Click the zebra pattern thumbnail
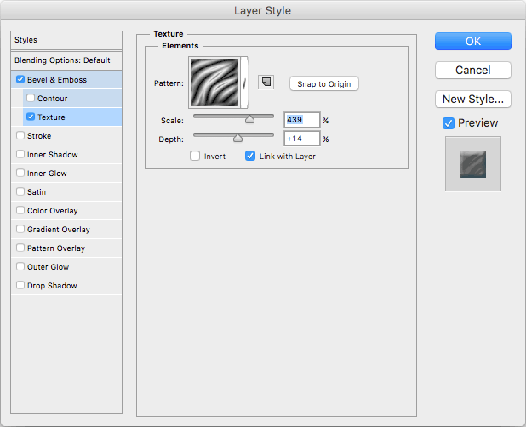Image resolution: width=526 pixels, height=427 pixels. (x=214, y=83)
